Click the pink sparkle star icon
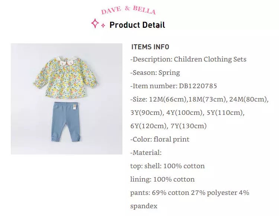Image resolution: width=279 pixels, height=216 pixels. coord(95,23)
